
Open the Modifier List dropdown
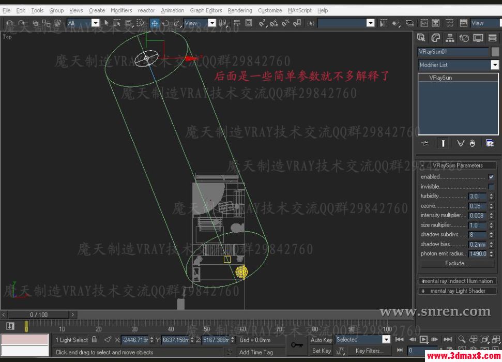click(494, 65)
